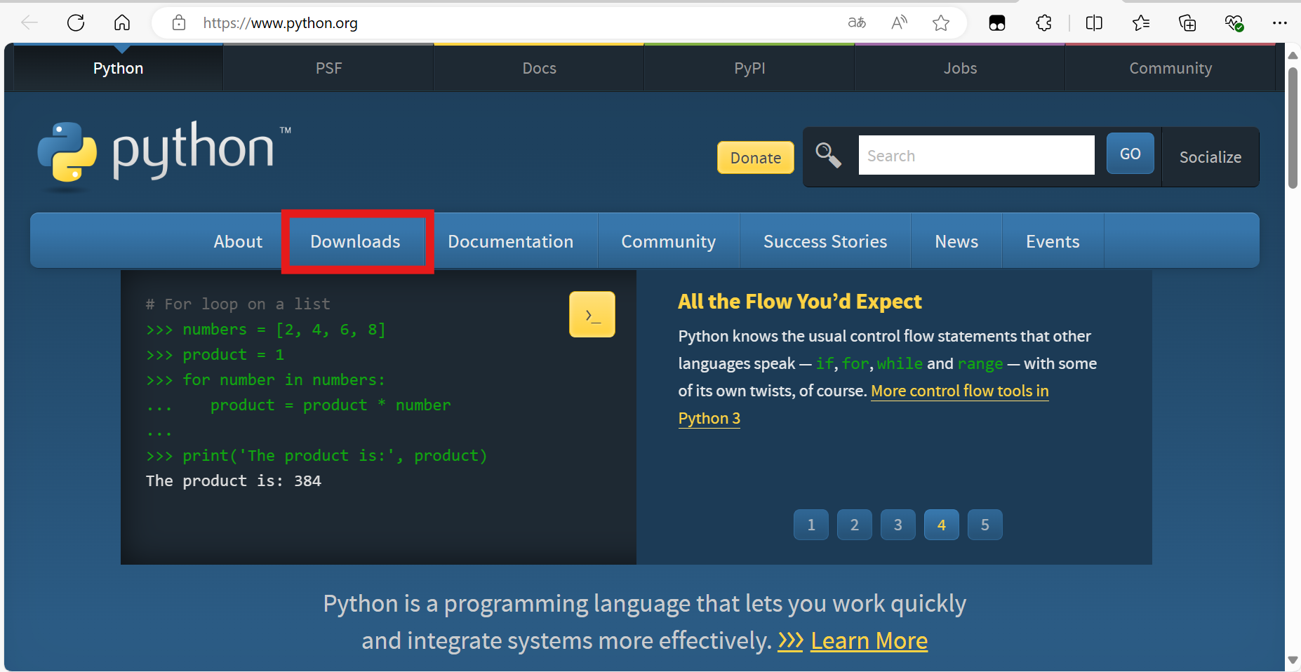This screenshot has height=672, width=1301.
Task: Open the Documentation menu
Action: click(511, 241)
